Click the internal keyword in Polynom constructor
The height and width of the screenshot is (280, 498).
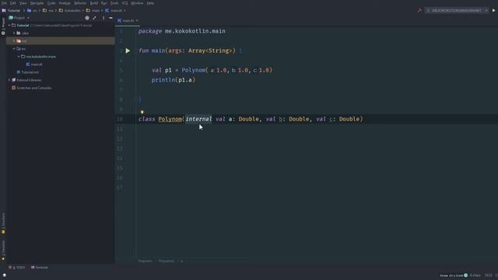198,119
